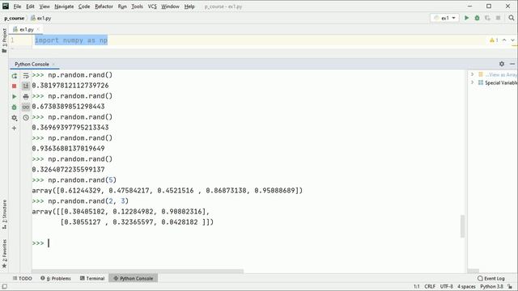Open the Project tool window
This screenshot has width=518, height=291.
coord(4,40)
